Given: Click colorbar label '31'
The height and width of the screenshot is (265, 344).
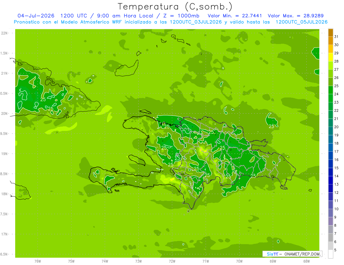Looking at the screenshot, I should tap(337, 37).
